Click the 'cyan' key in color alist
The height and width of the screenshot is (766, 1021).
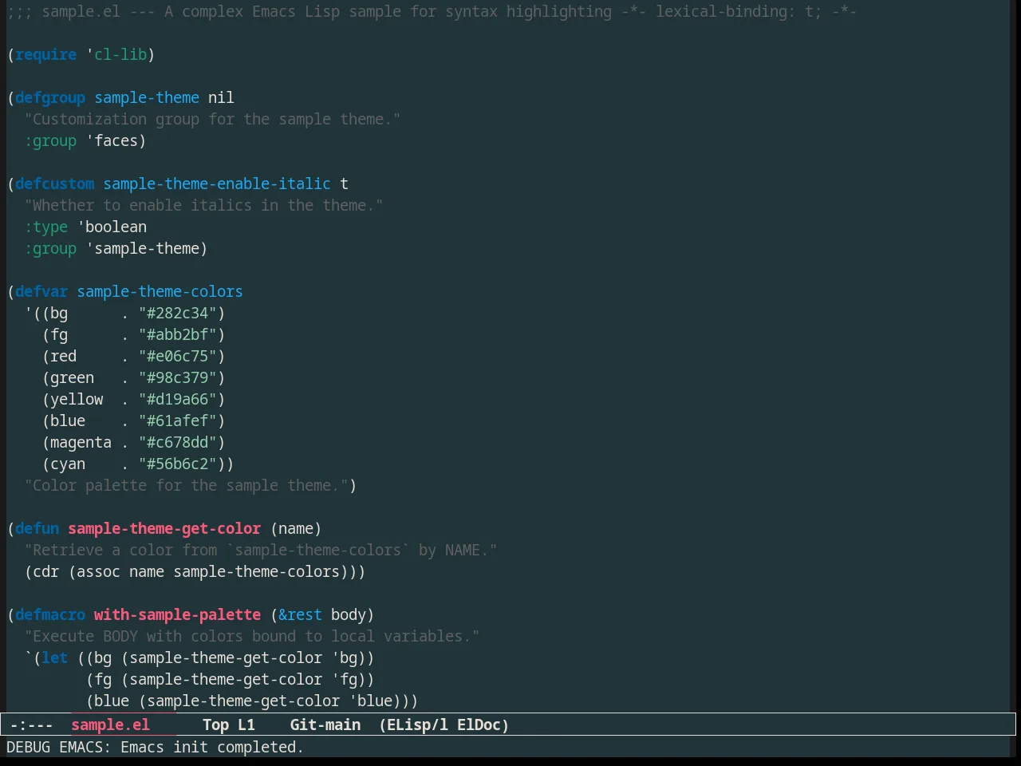68,464
